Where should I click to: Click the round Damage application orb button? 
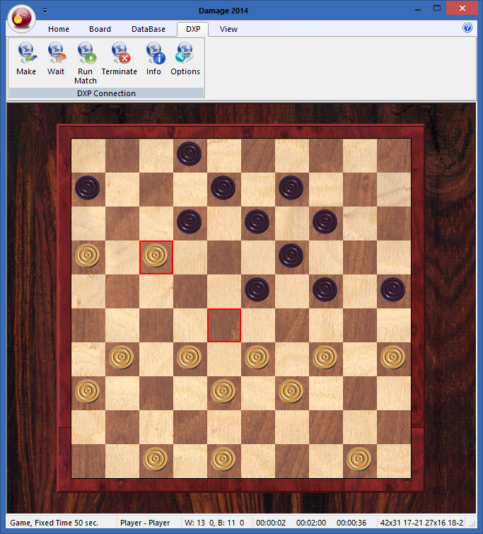(x=21, y=18)
